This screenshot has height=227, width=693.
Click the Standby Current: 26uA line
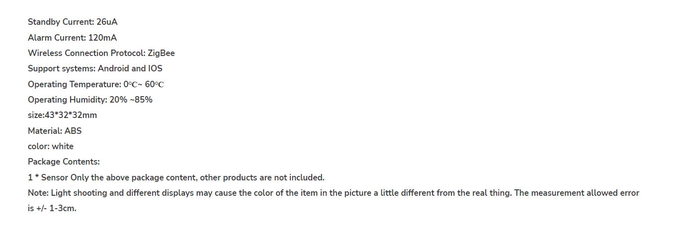point(73,22)
